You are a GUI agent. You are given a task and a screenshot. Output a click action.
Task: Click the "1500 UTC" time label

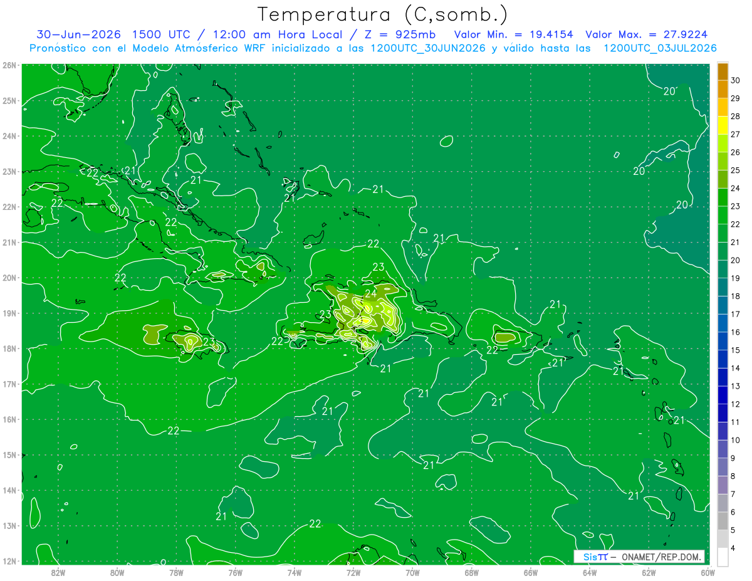[160, 34]
